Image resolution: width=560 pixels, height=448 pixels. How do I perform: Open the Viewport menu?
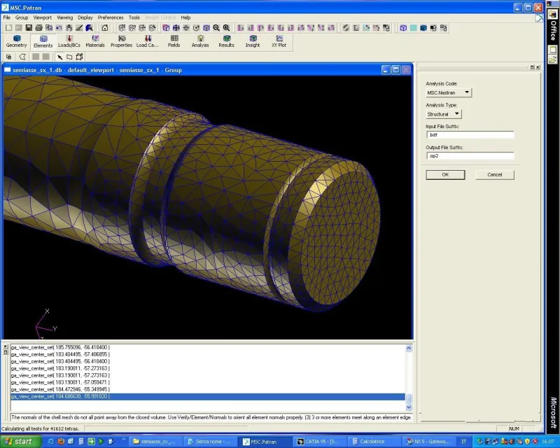(x=43, y=17)
